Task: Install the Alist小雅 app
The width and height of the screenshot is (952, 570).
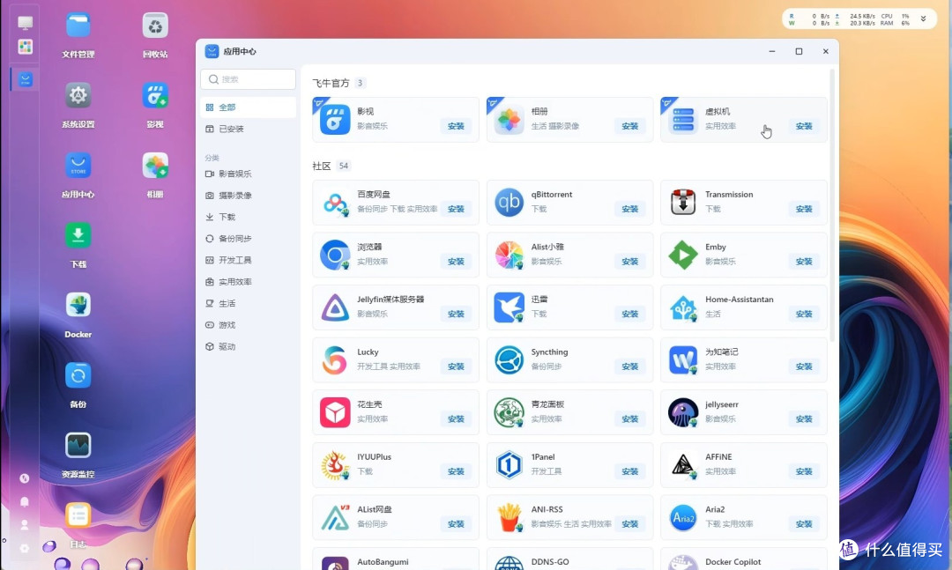Action: (629, 262)
